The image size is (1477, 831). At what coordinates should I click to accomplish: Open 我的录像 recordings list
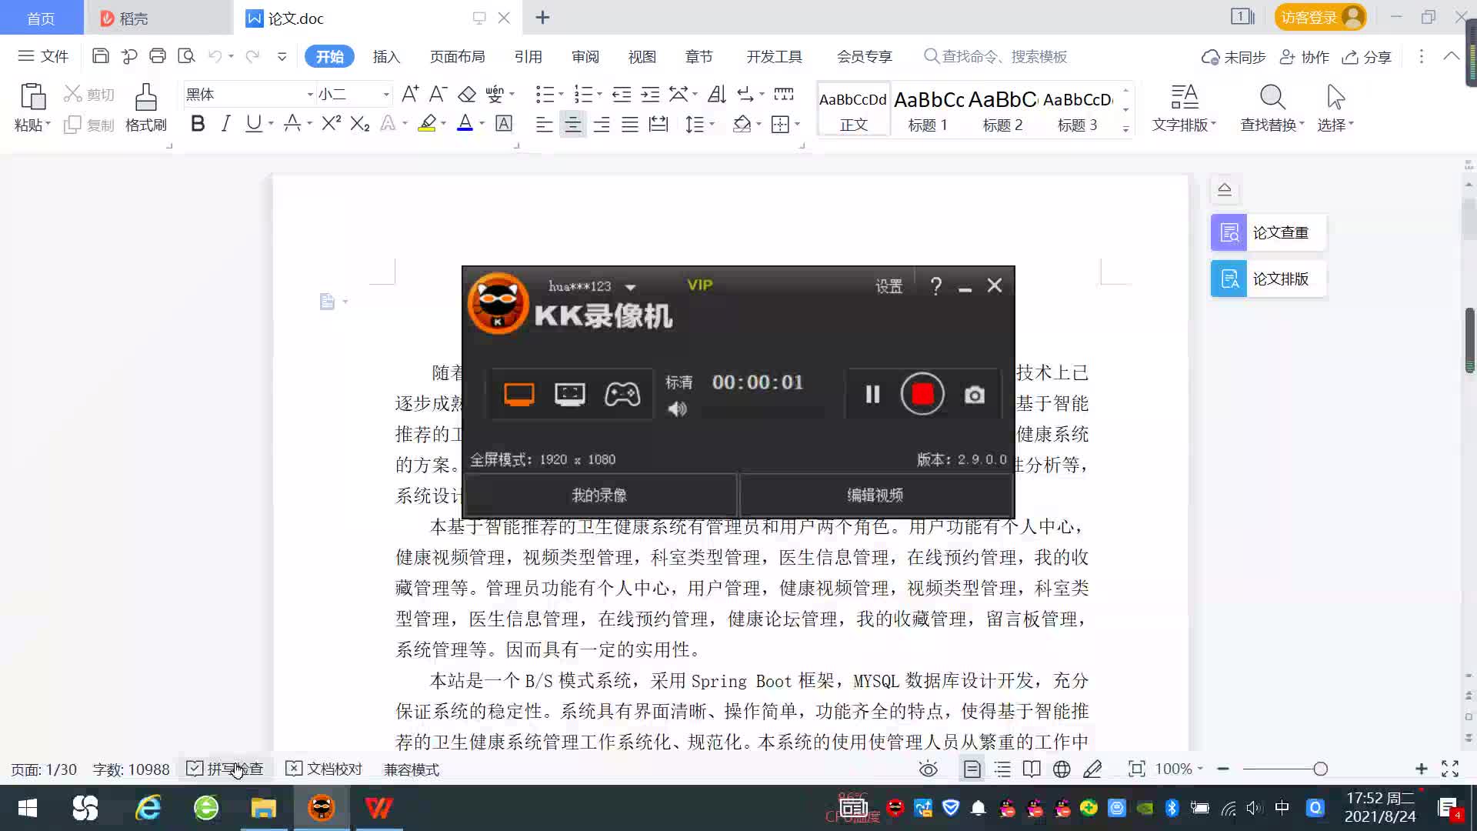click(x=599, y=495)
